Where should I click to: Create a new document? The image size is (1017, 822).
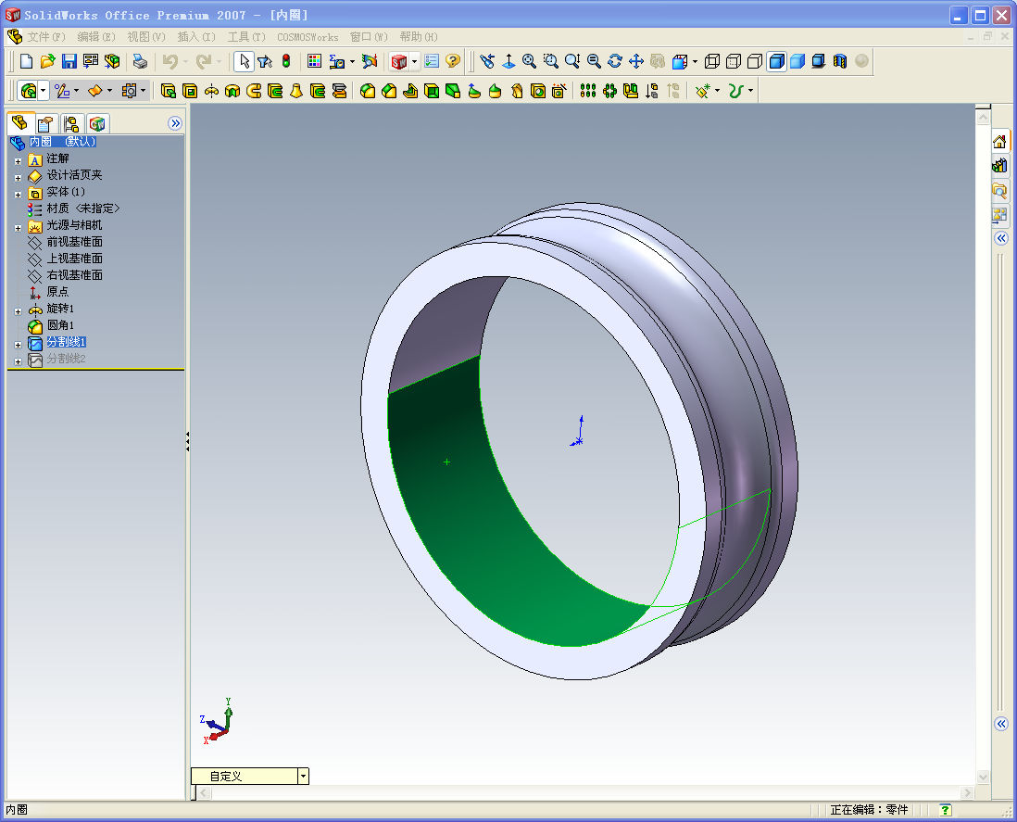[x=26, y=62]
